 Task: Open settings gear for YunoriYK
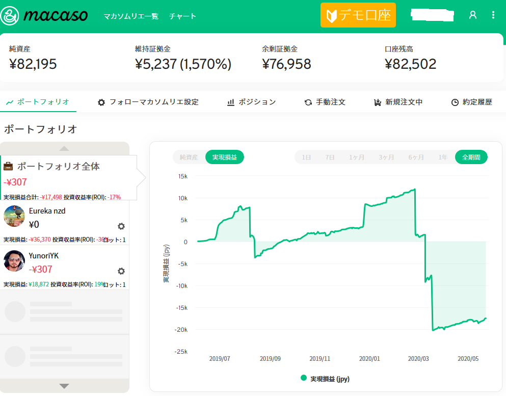[121, 271]
